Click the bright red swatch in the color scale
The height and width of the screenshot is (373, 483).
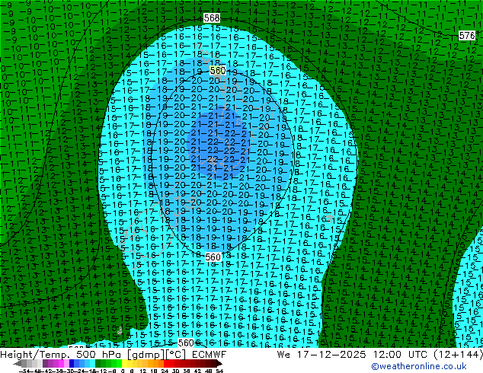pos(166,363)
